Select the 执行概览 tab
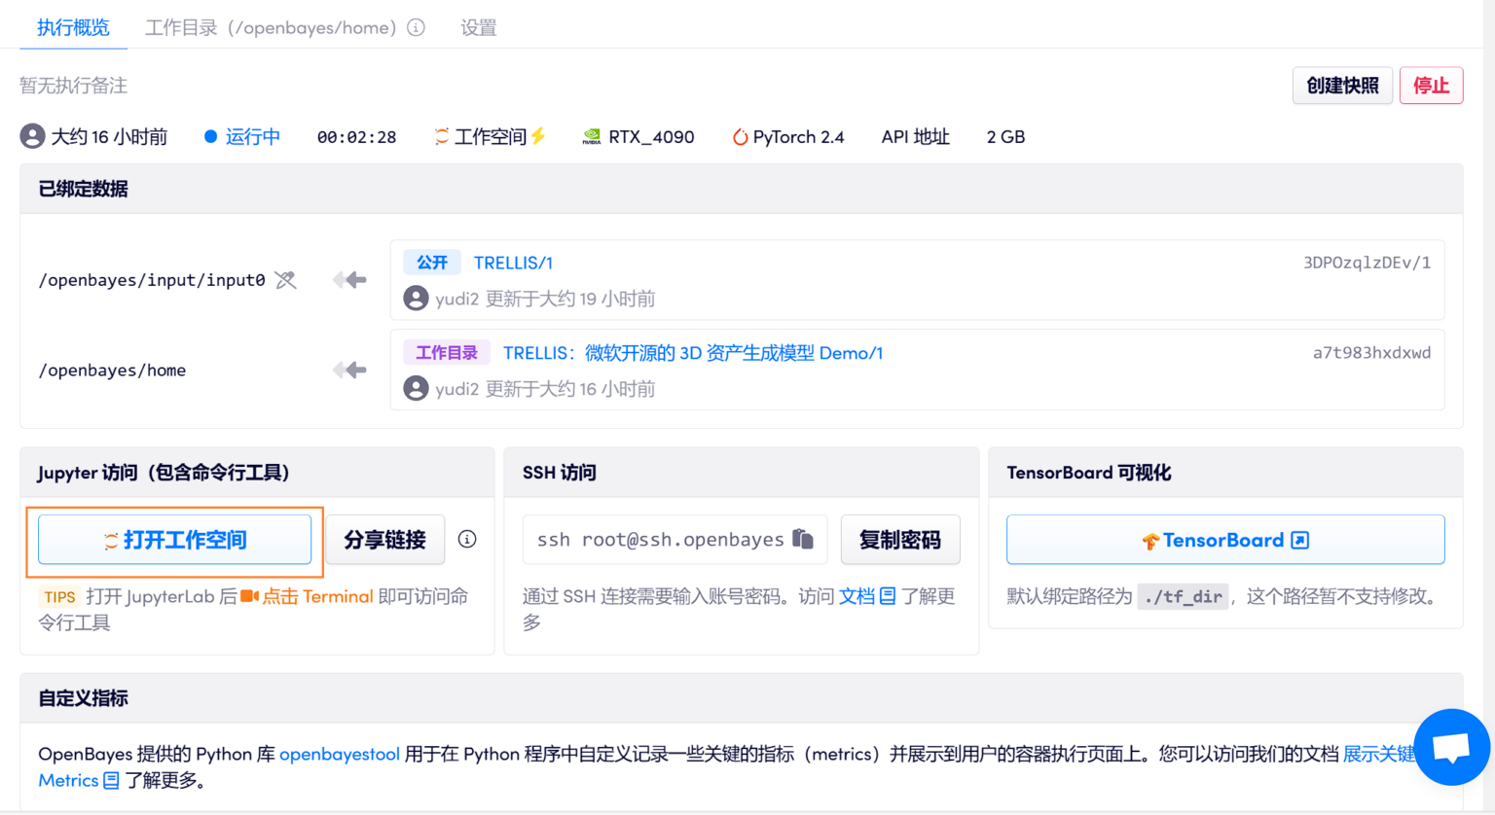1495x815 pixels. [72, 27]
